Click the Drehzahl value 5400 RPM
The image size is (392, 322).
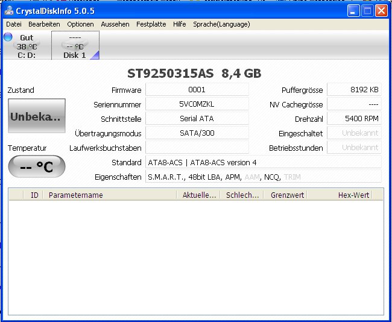pyautogui.click(x=354, y=119)
